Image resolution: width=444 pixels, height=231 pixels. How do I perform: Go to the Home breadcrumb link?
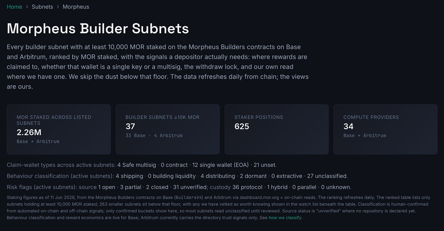coord(14,7)
